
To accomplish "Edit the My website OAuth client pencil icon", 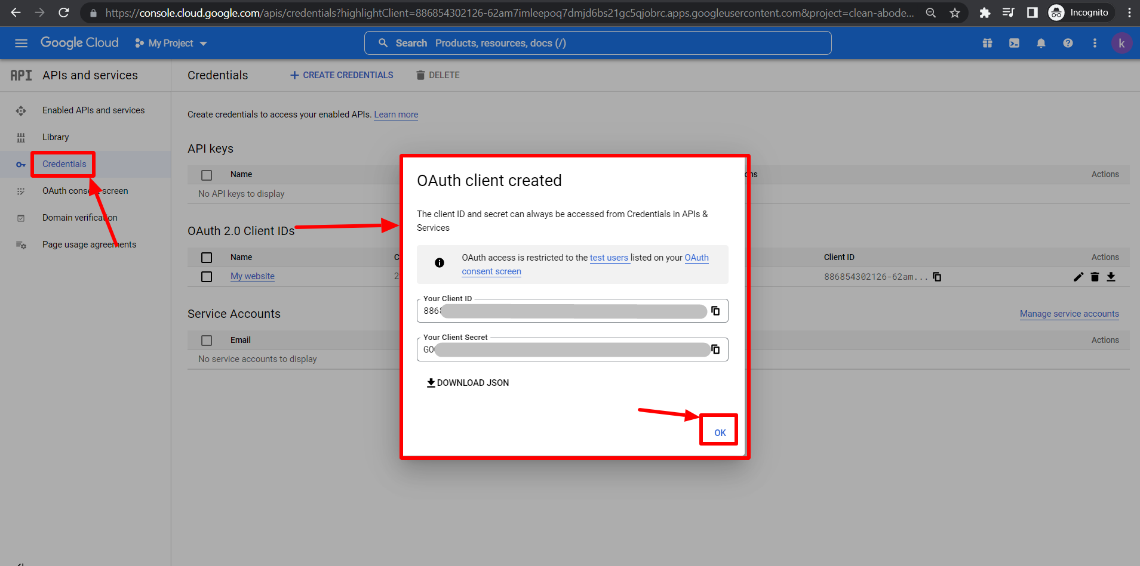I will pyautogui.click(x=1078, y=277).
